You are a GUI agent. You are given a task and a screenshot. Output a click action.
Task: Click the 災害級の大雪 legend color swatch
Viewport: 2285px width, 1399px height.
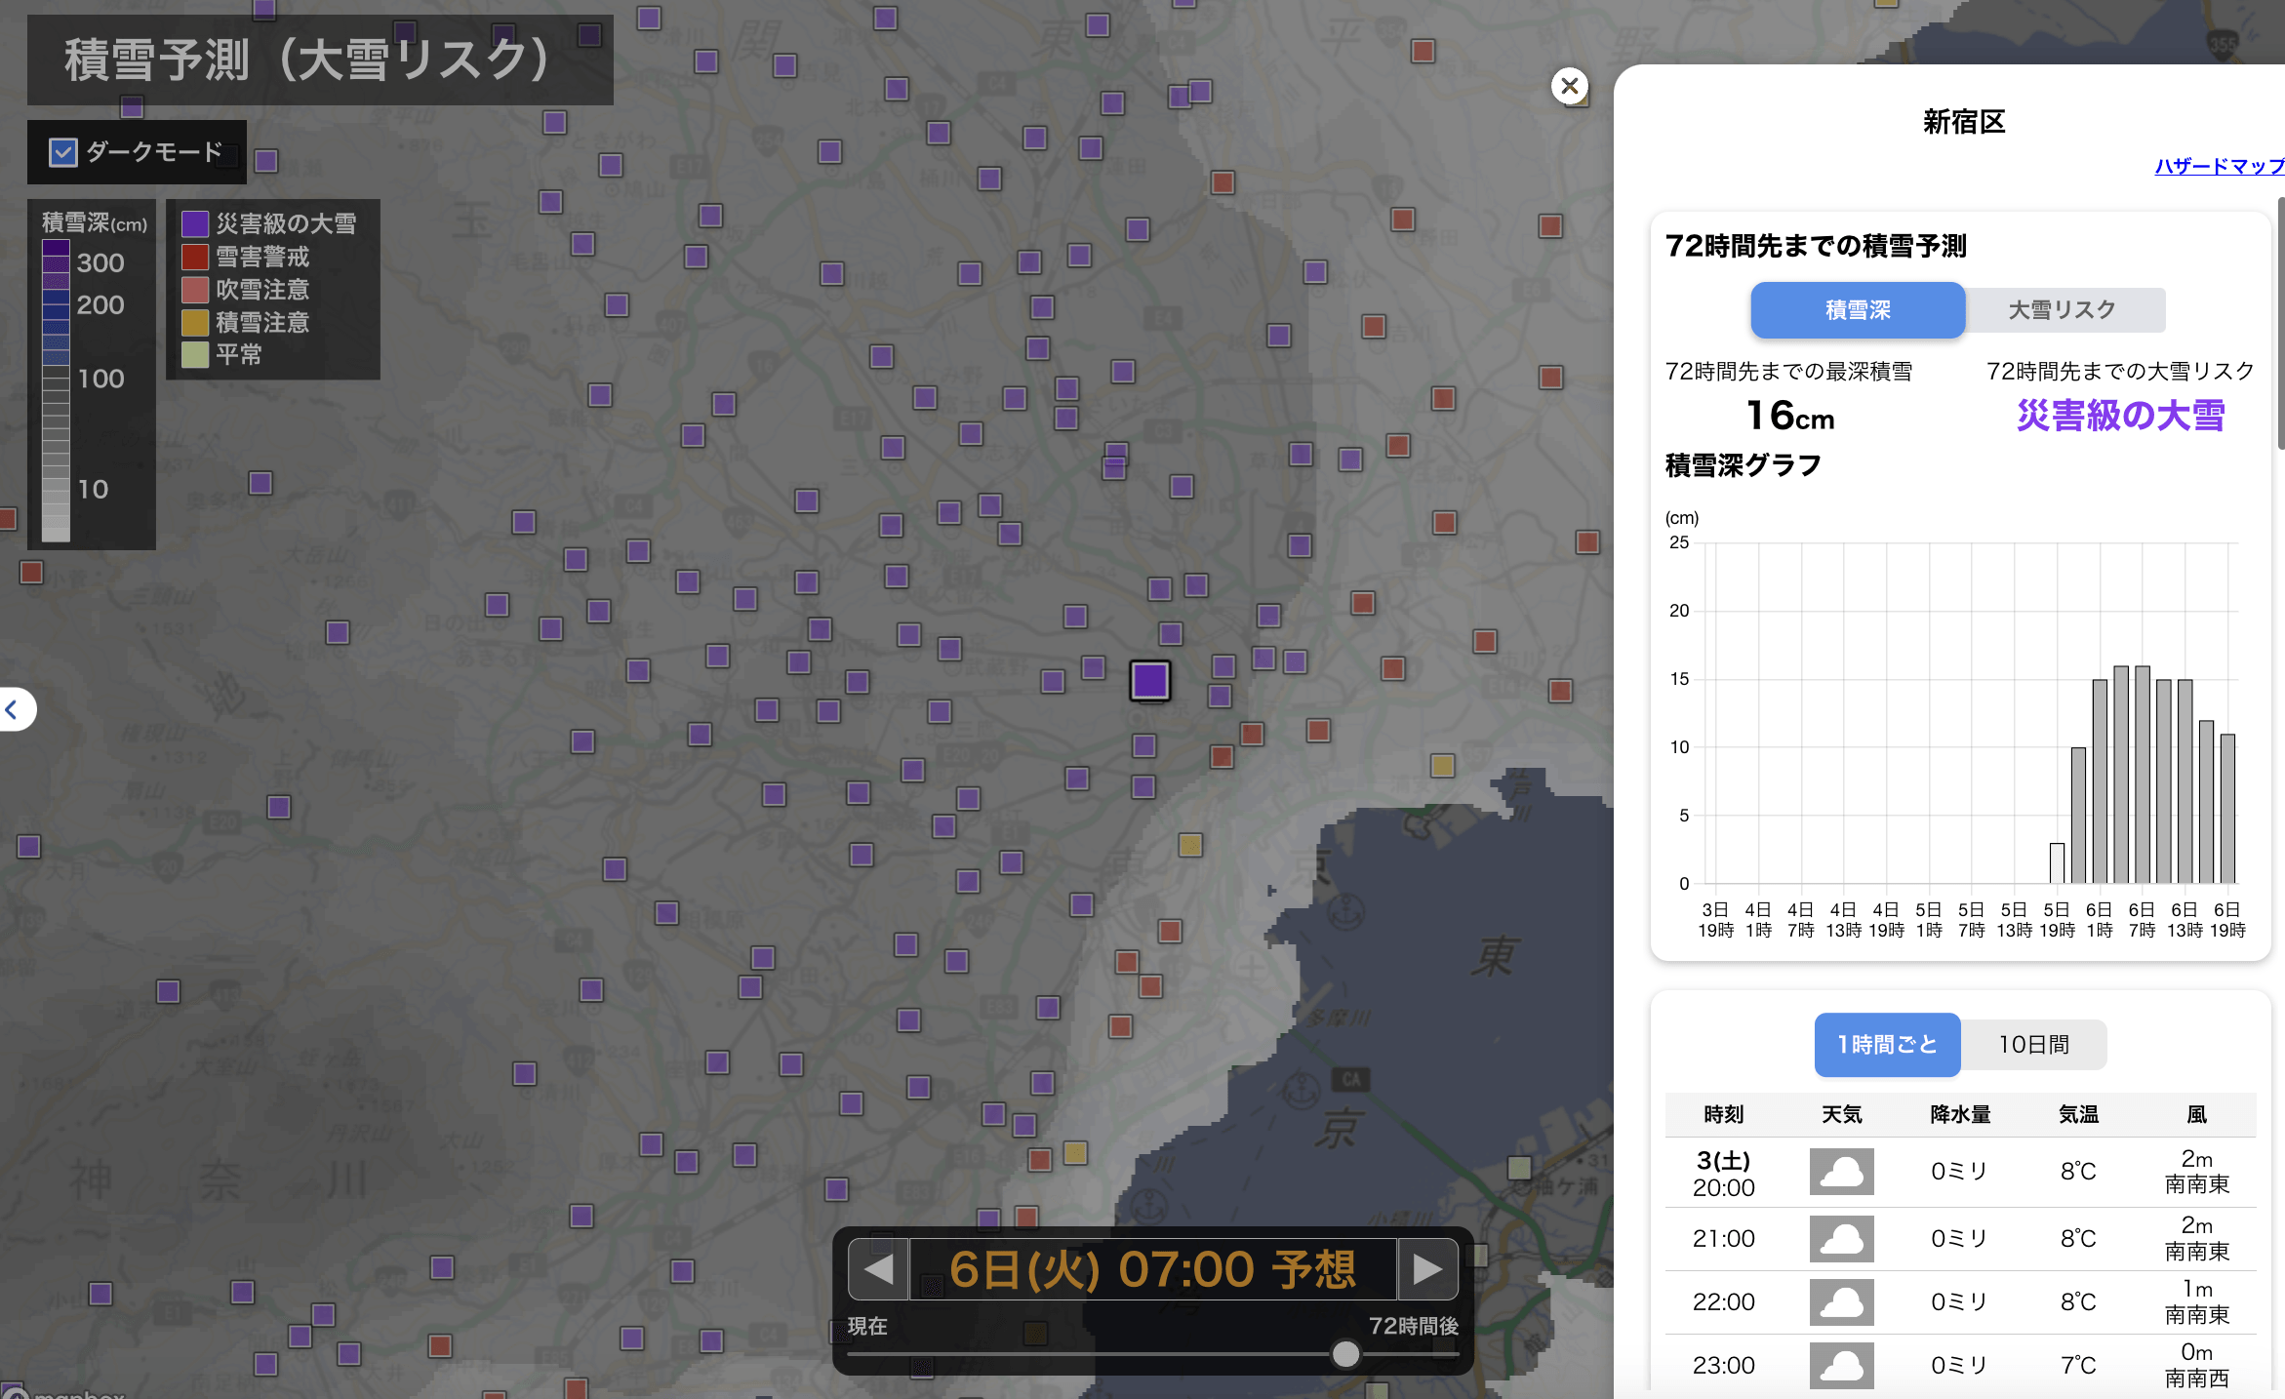pyautogui.click(x=195, y=224)
